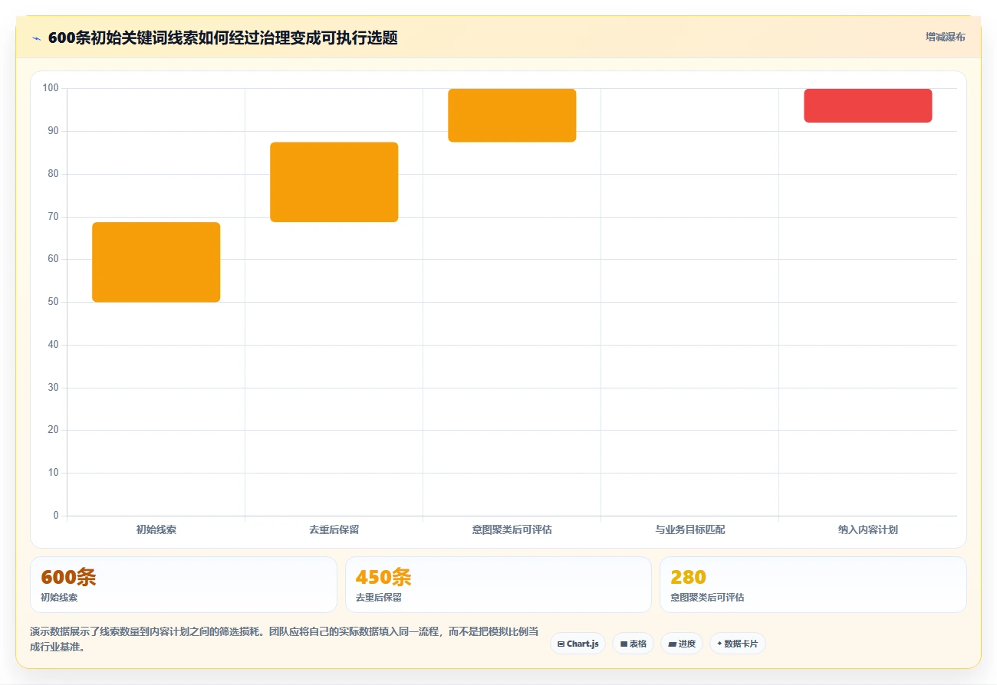The image size is (997, 685).
Task: Click the 100 value on the y-axis
Action: coord(51,88)
